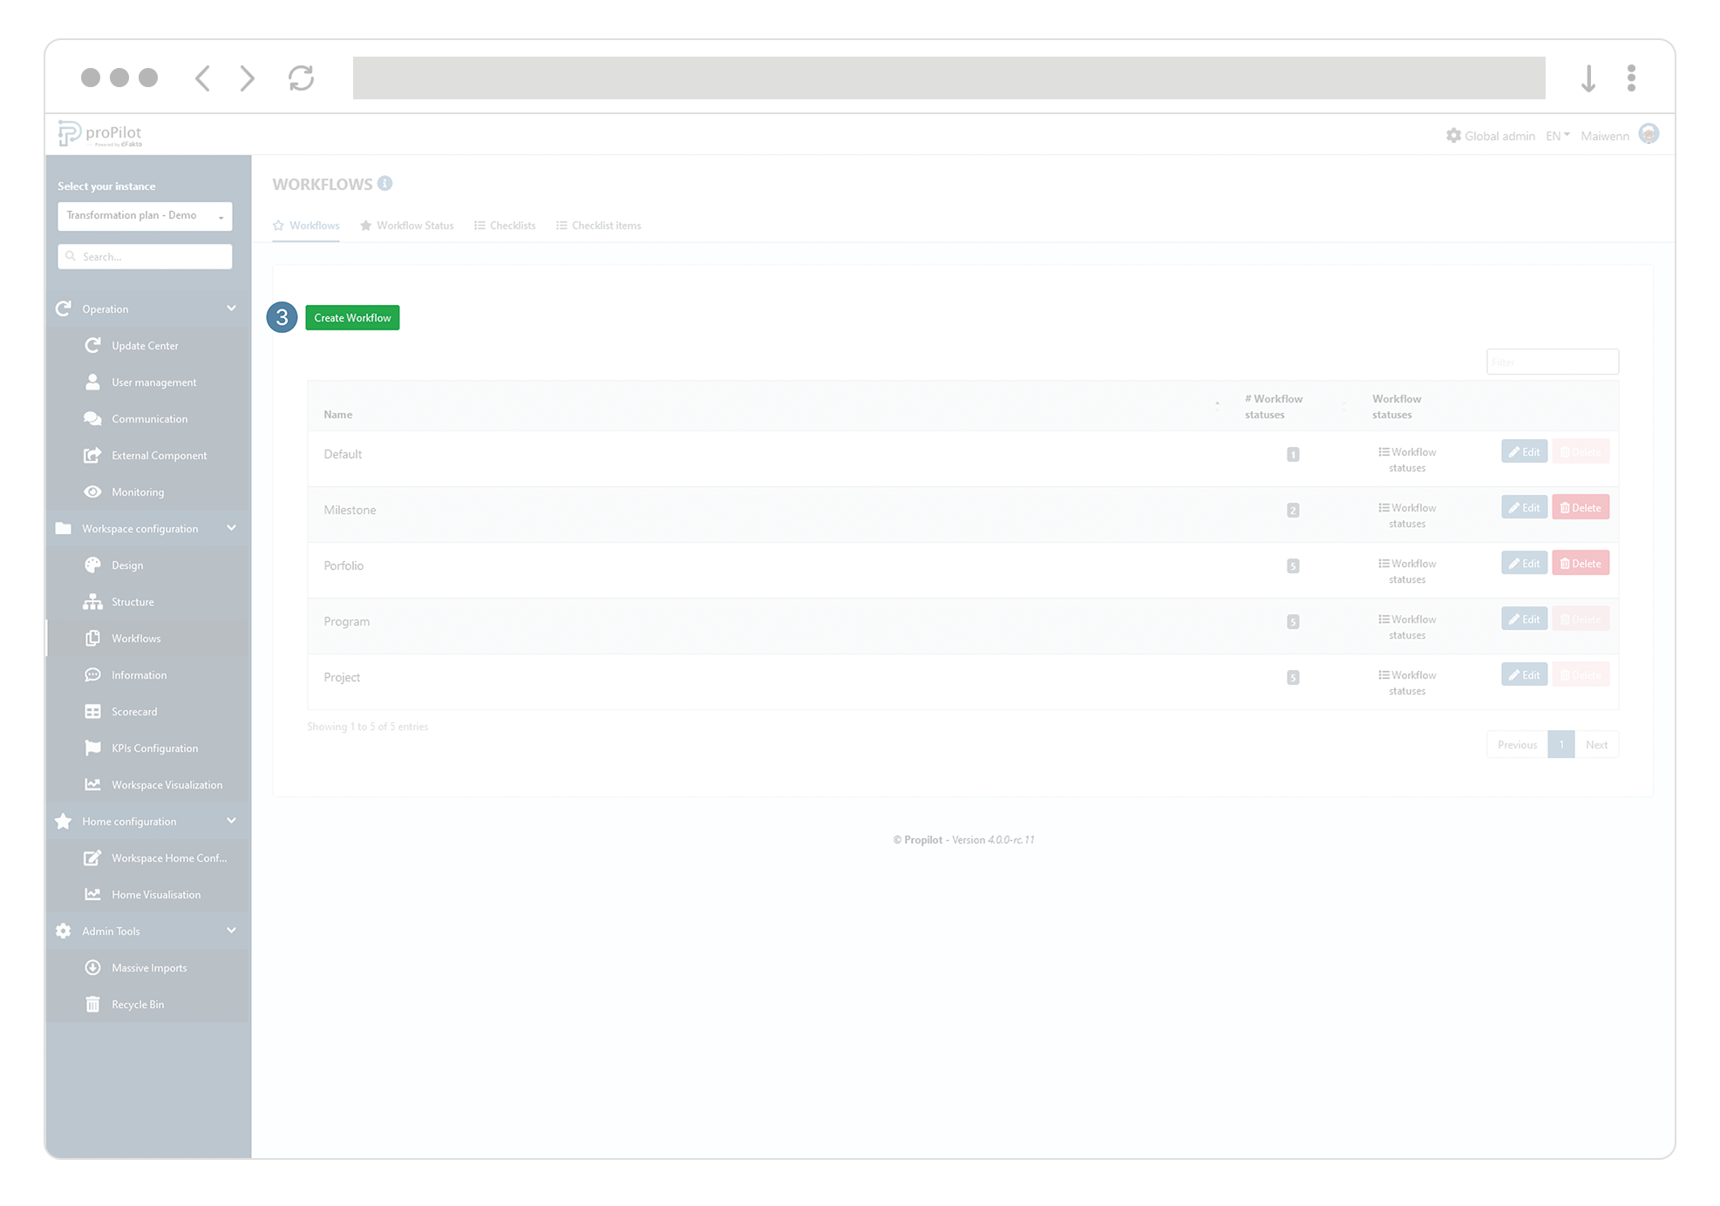
Task: Switch to the Workflow Status tab
Action: [x=406, y=225]
